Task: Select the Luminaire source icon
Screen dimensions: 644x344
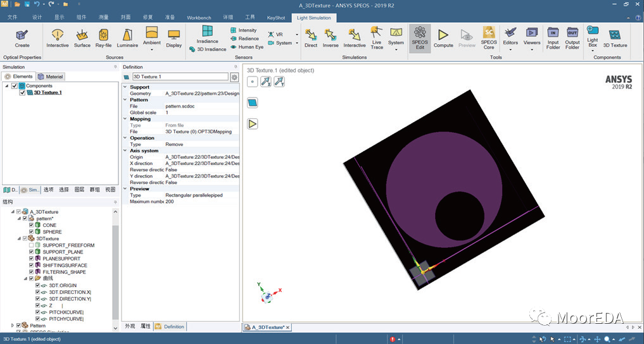Action: pyautogui.click(x=127, y=39)
